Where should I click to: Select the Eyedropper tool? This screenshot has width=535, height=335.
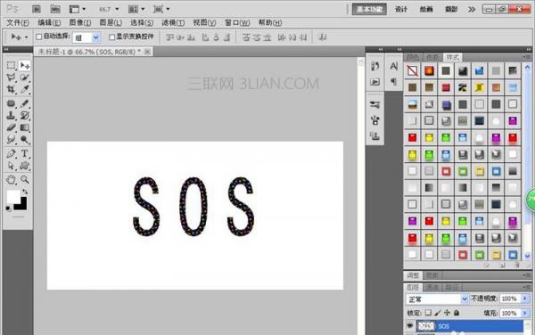tap(25, 89)
